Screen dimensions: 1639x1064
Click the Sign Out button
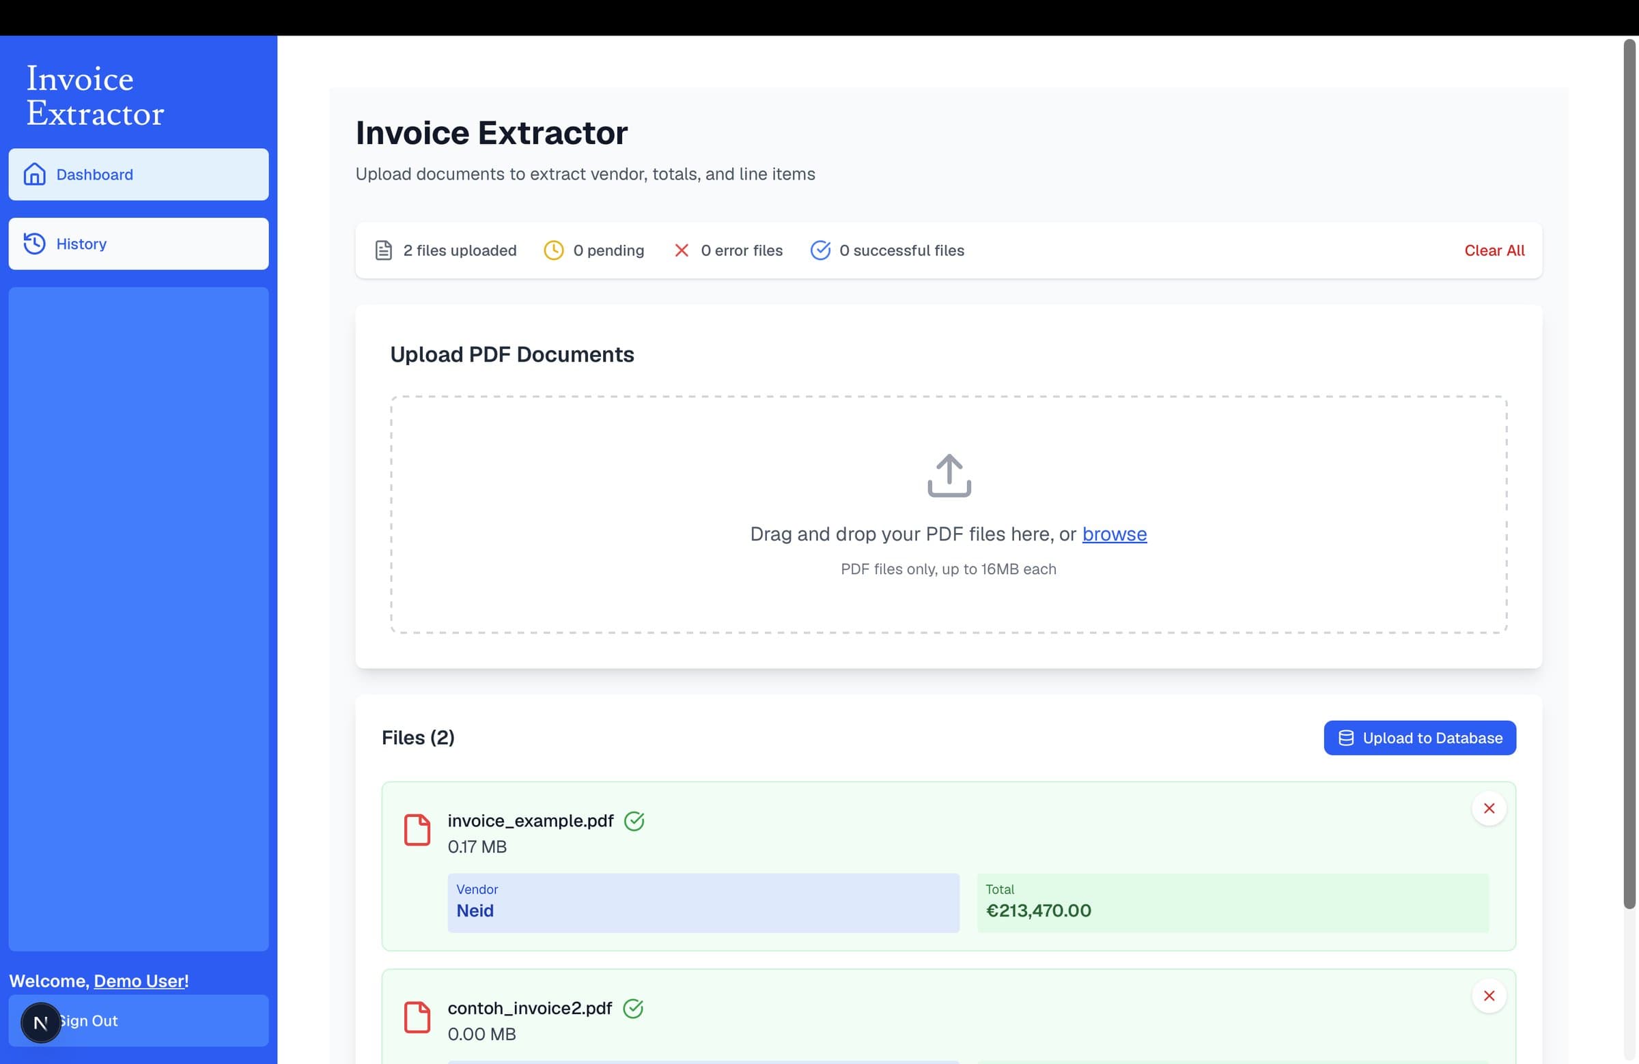pos(139,1020)
